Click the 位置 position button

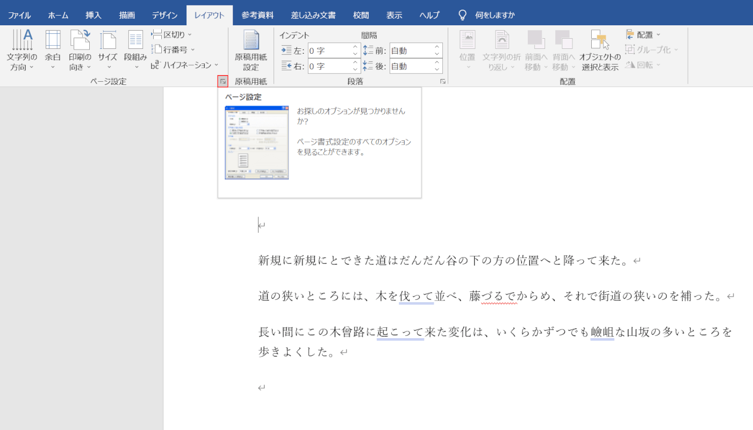[468, 51]
